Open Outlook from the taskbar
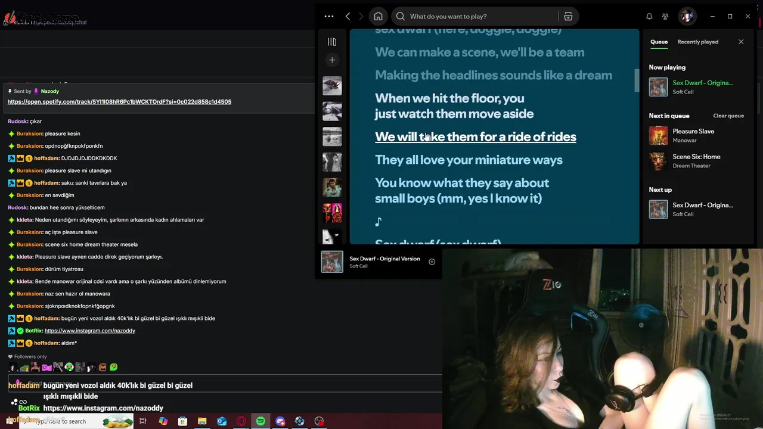The height and width of the screenshot is (429, 763). click(x=222, y=421)
